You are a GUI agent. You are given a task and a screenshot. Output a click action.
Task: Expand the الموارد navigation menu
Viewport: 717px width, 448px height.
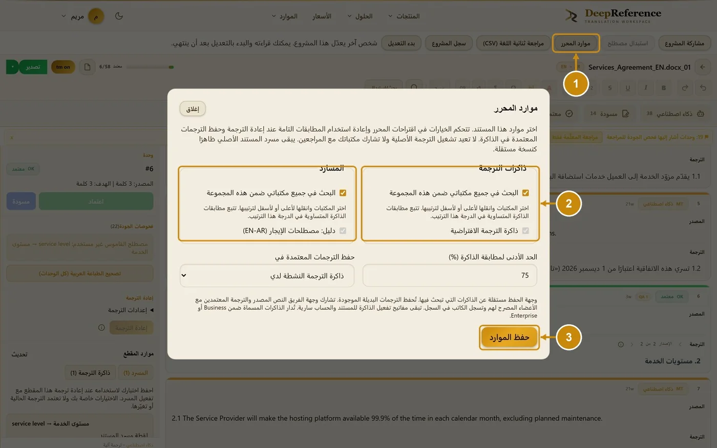pyautogui.click(x=284, y=16)
